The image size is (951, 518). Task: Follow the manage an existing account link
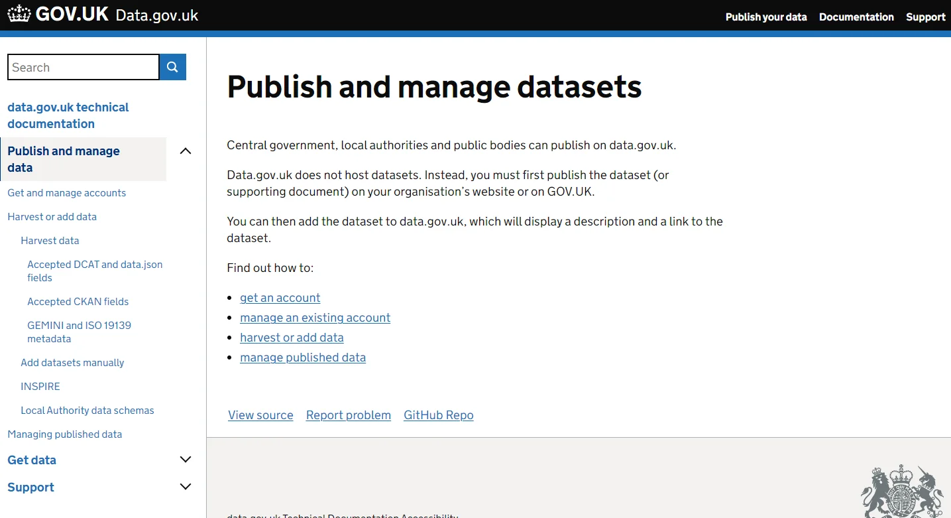tap(315, 318)
